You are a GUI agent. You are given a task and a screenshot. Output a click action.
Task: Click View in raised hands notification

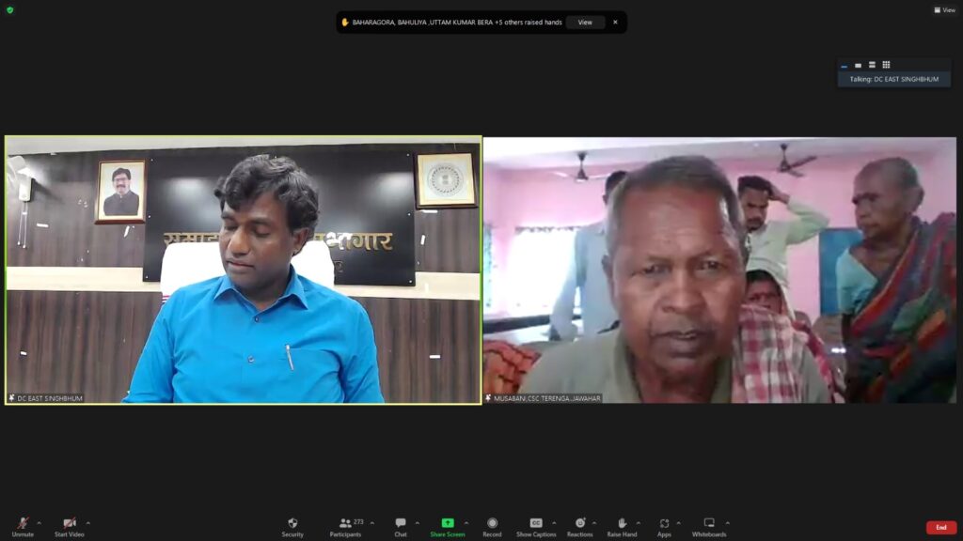coord(585,22)
